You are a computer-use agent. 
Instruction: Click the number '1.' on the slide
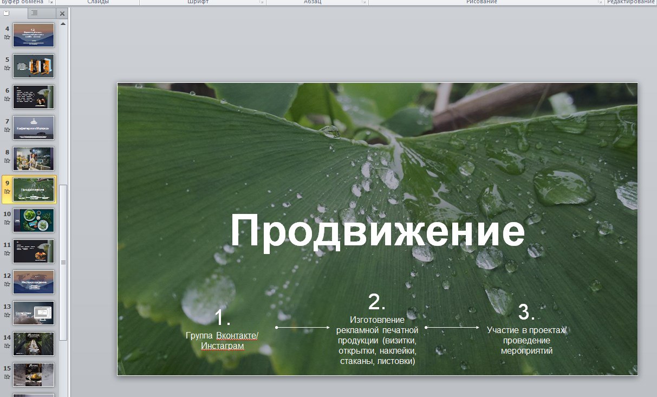click(x=223, y=317)
